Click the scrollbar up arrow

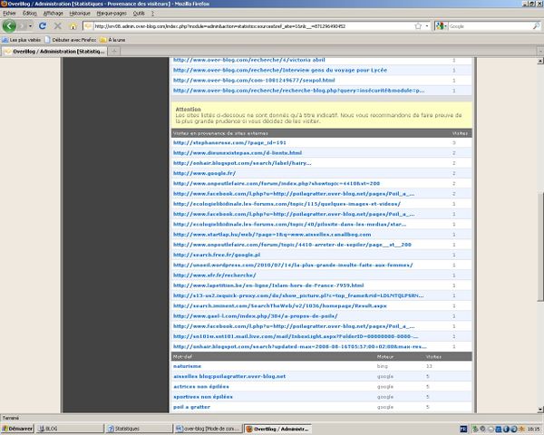(x=540, y=61)
